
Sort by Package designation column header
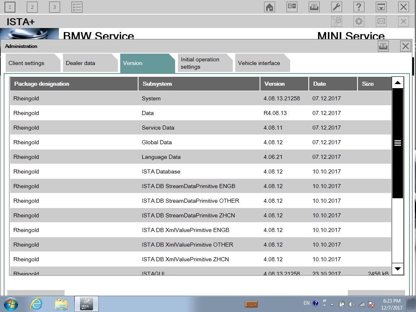(74, 84)
